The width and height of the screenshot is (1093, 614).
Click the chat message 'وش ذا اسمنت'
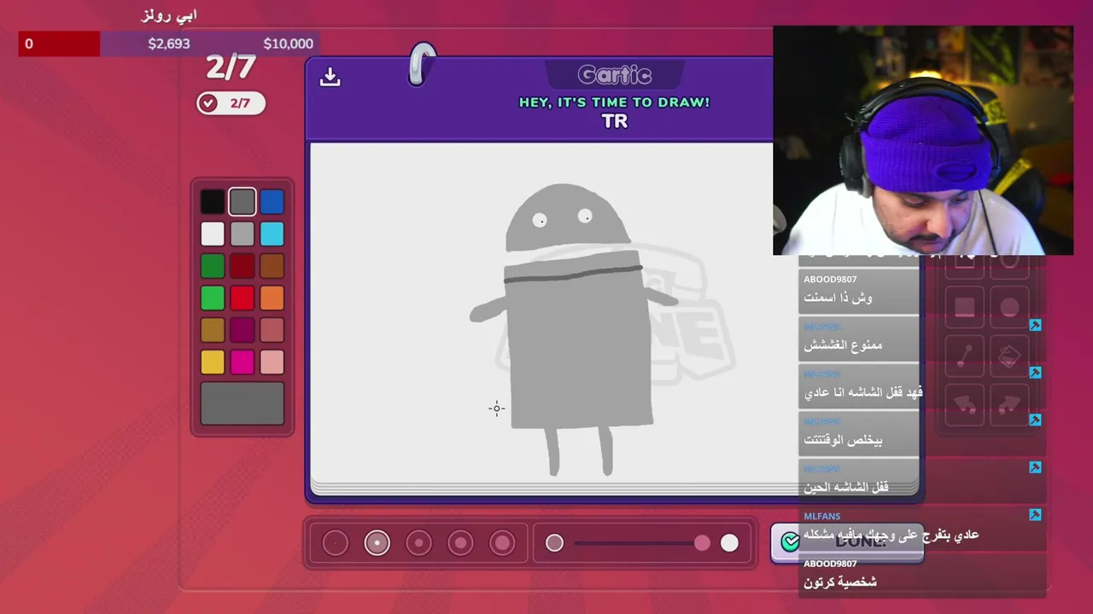(x=838, y=298)
